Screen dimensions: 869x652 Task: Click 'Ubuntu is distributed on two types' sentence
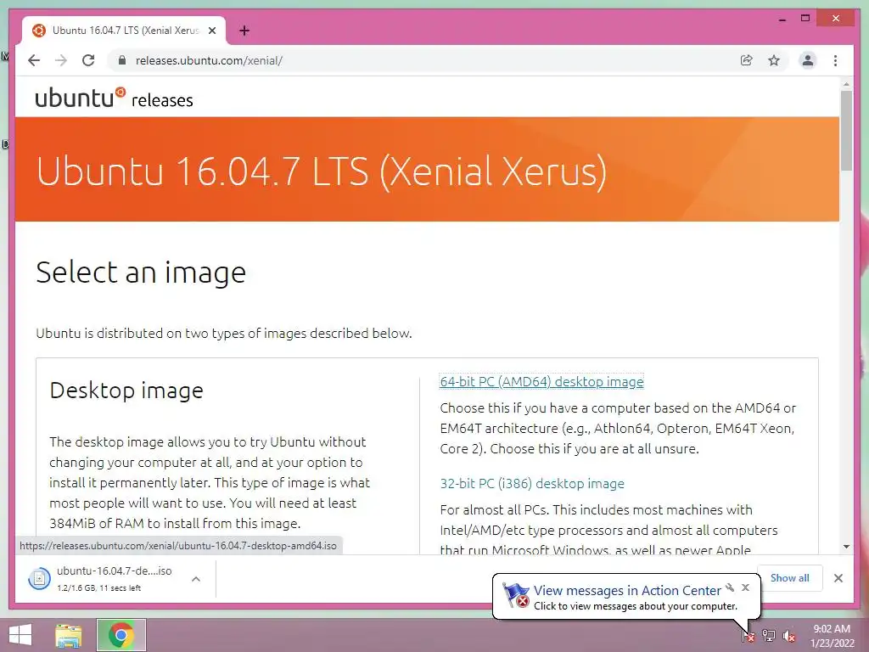coord(224,333)
